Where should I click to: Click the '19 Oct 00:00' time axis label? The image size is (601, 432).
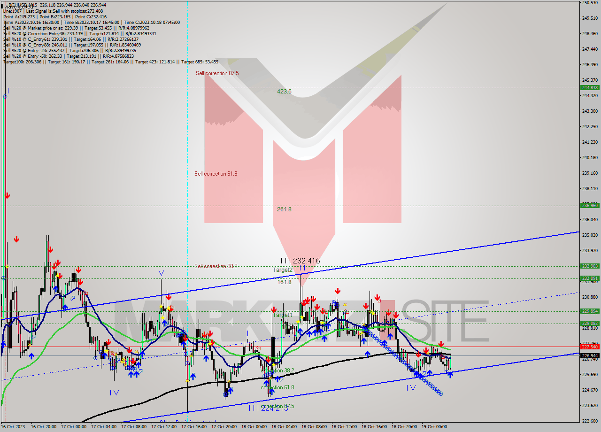click(x=434, y=427)
